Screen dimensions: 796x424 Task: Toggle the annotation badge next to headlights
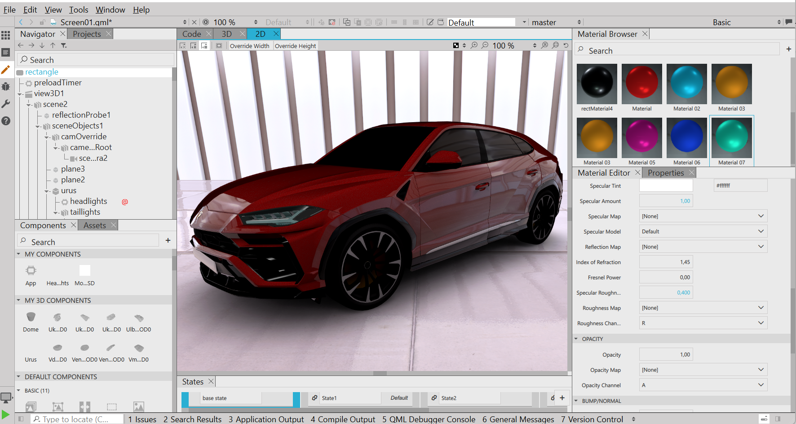coord(124,202)
